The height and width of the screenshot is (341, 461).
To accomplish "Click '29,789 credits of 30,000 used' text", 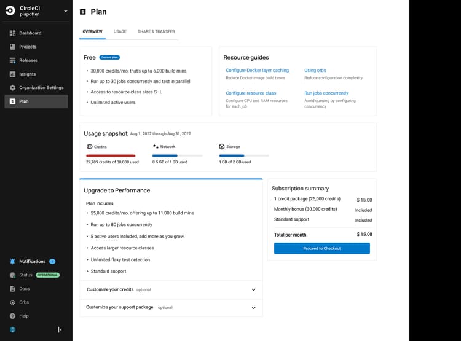I will click(112, 162).
